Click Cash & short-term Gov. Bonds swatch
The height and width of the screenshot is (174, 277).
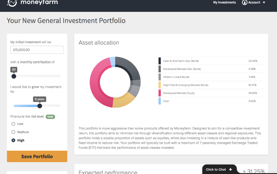pos(160,61)
